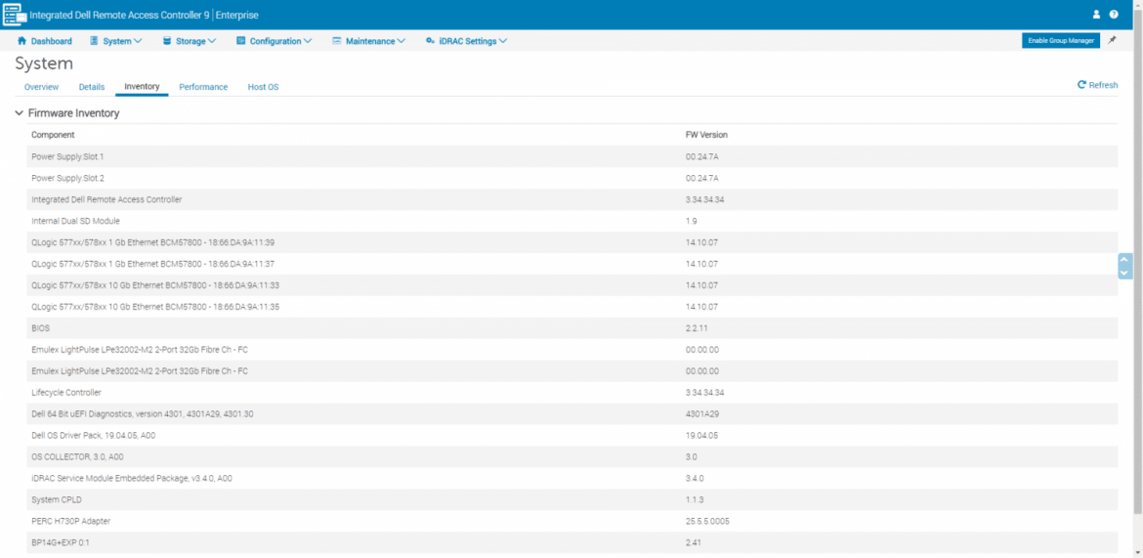Open the Configuration dropdown menu
The height and width of the screenshot is (558, 1143).
[275, 41]
